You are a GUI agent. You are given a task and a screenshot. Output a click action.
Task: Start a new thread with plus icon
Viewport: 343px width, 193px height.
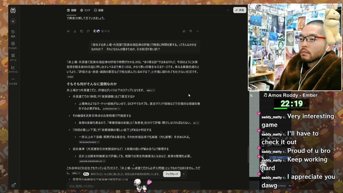(13, 21)
